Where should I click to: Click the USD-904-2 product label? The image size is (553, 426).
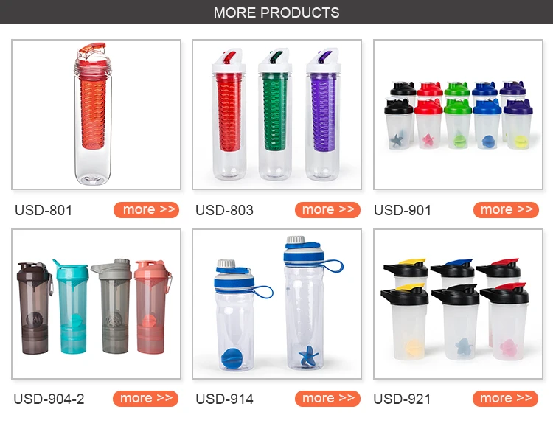point(49,399)
